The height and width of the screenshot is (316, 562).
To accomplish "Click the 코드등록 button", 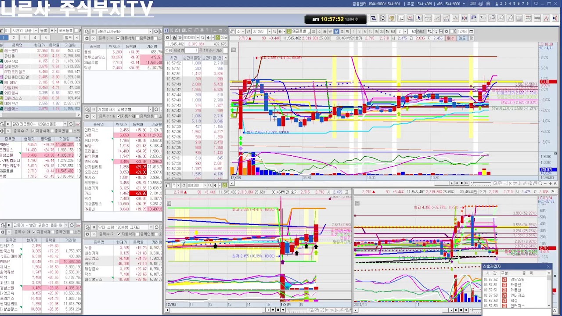I will point(65,31).
